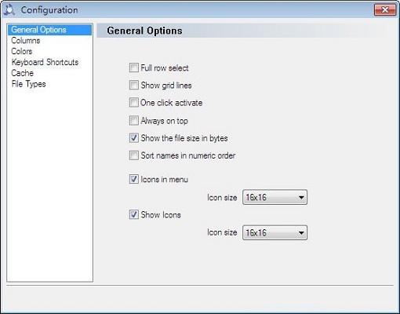Switch to Colors settings page

22,51
